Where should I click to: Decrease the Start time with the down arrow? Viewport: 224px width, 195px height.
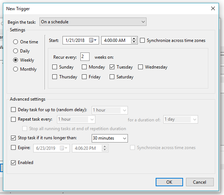click(134, 42)
